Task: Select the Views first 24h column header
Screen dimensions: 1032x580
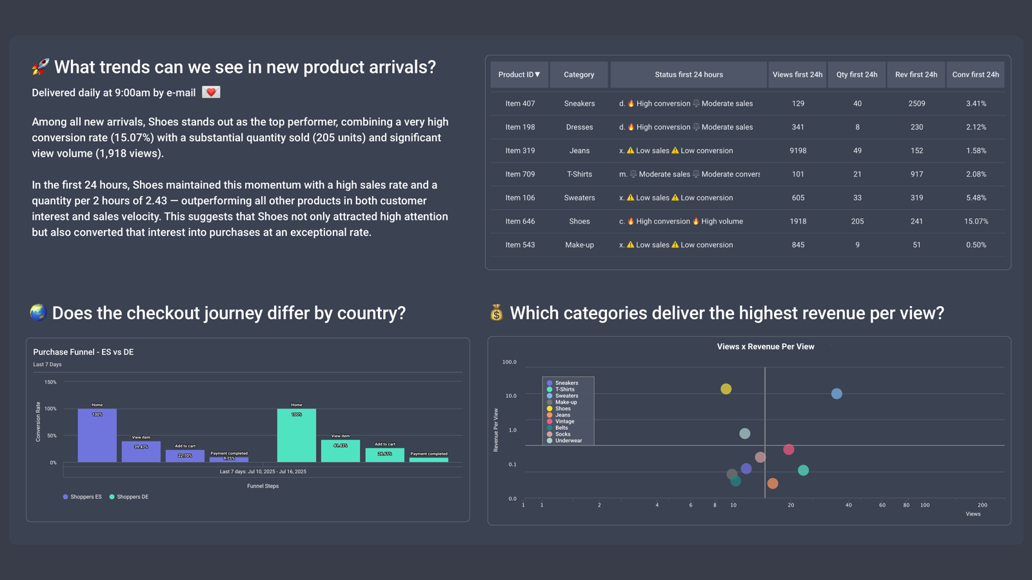Action: tap(797, 75)
